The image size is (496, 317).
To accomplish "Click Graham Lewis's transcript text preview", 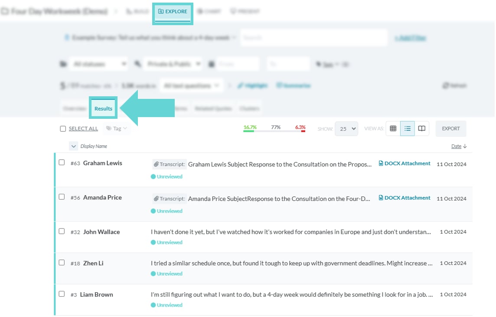I will [280, 164].
